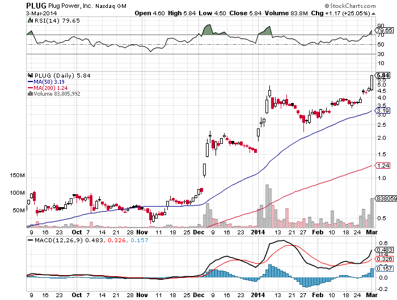Click the 838059 volume tag on right axis

386,199
